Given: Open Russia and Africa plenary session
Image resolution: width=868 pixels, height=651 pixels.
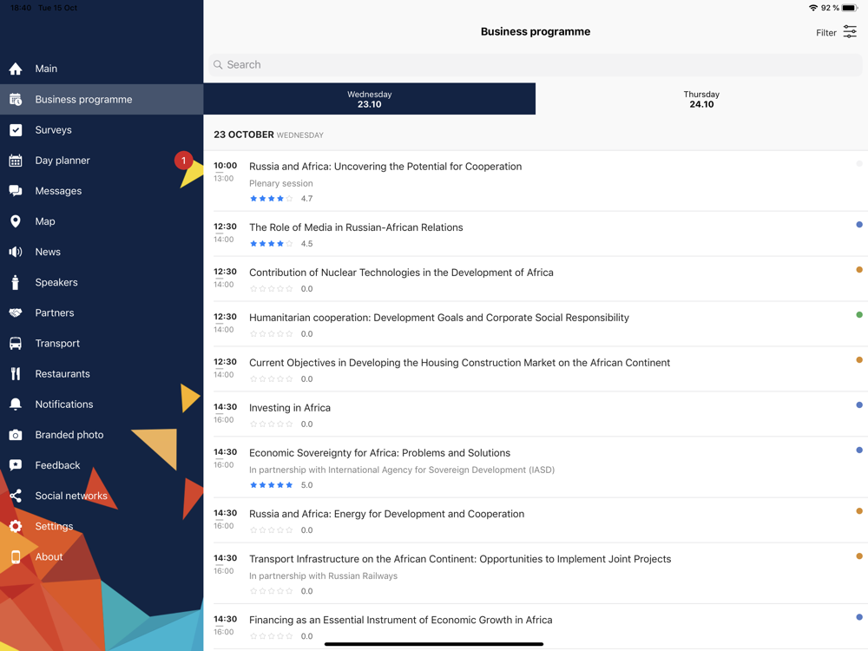Looking at the screenshot, I should (x=536, y=181).
